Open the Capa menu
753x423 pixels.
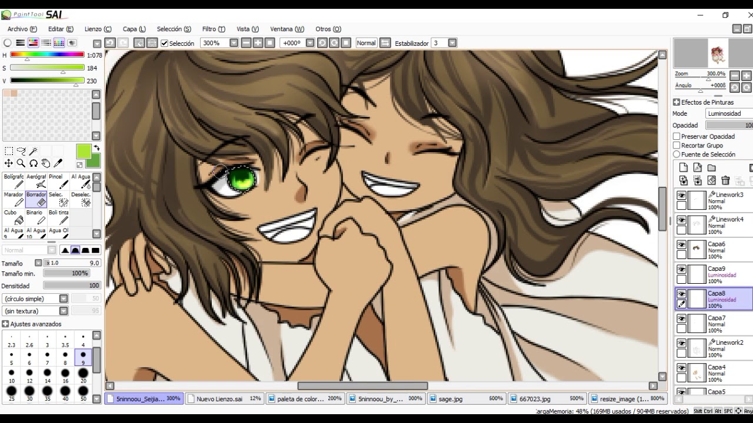[x=134, y=29]
